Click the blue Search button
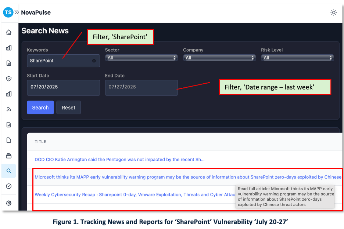Viewport: 344px width, 229px height. [x=40, y=108]
